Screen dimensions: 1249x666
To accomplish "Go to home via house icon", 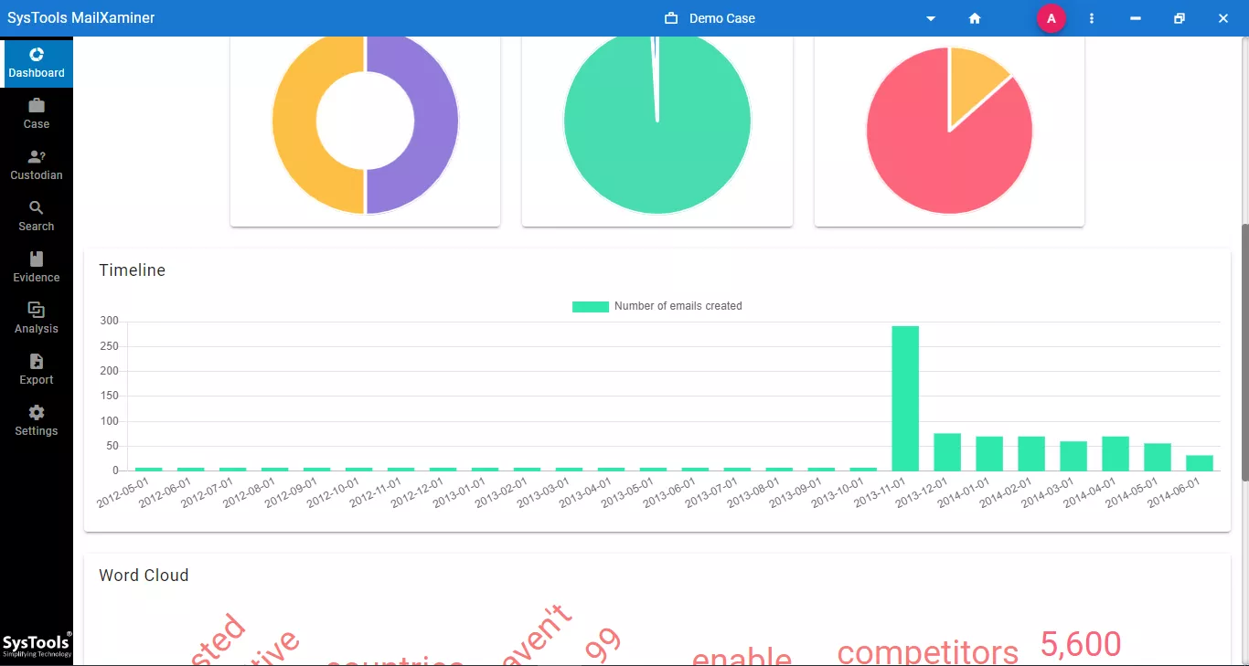I will tap(975, 18).
